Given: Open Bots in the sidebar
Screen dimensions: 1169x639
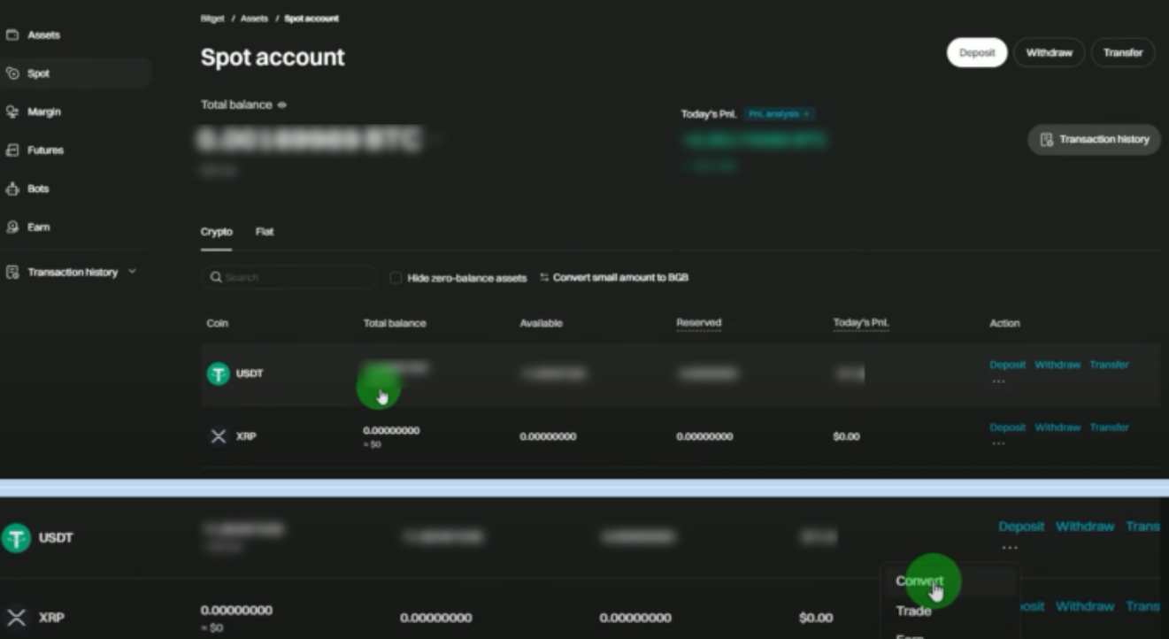Looking at the screenshot, I should [38, 189].
